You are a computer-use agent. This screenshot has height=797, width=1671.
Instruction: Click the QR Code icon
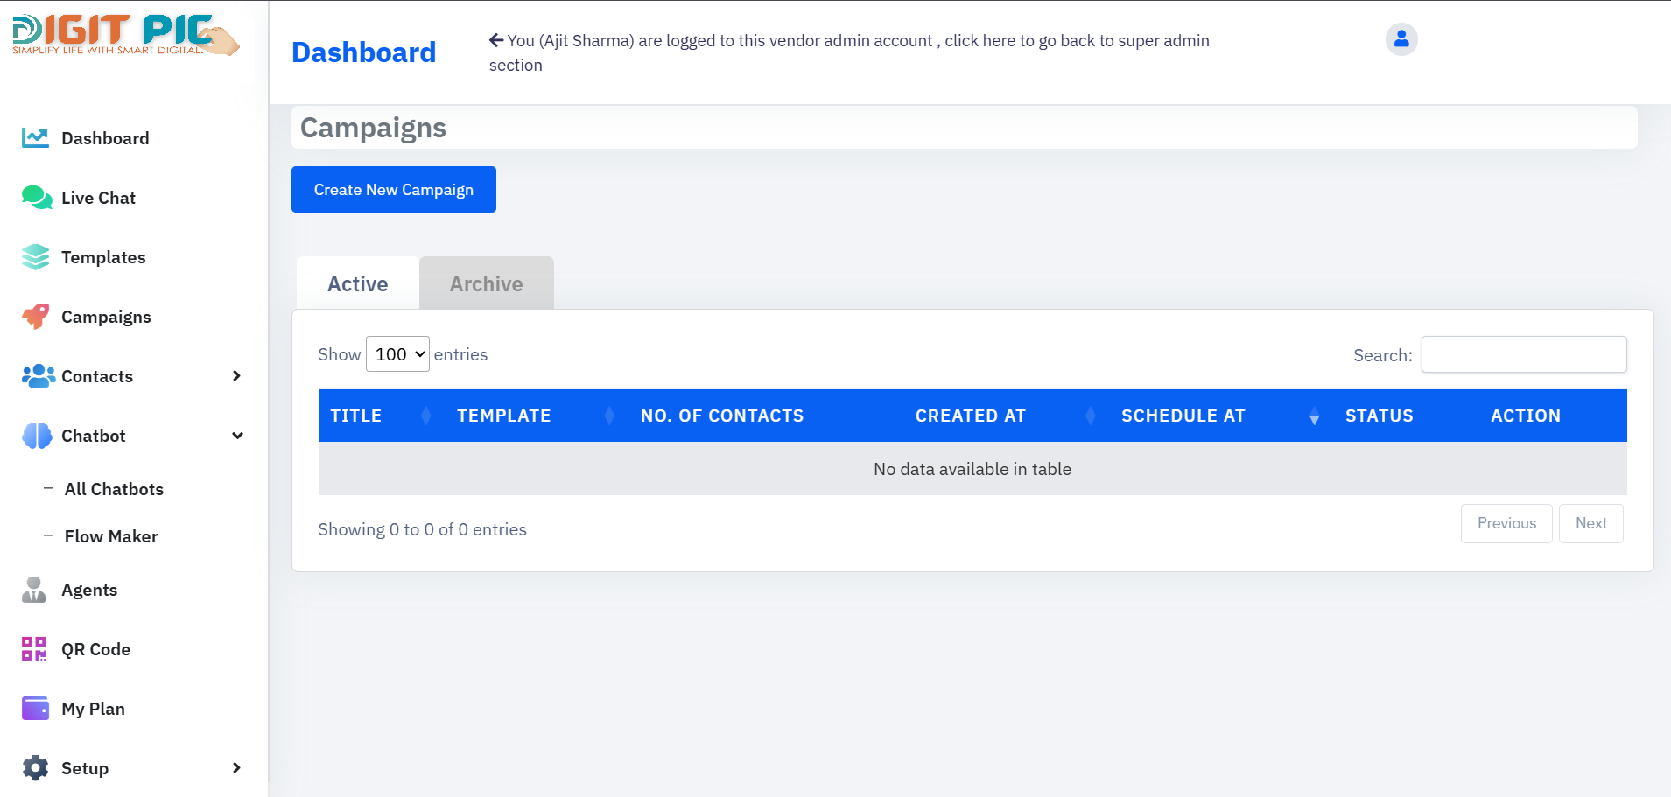point(34,649)
